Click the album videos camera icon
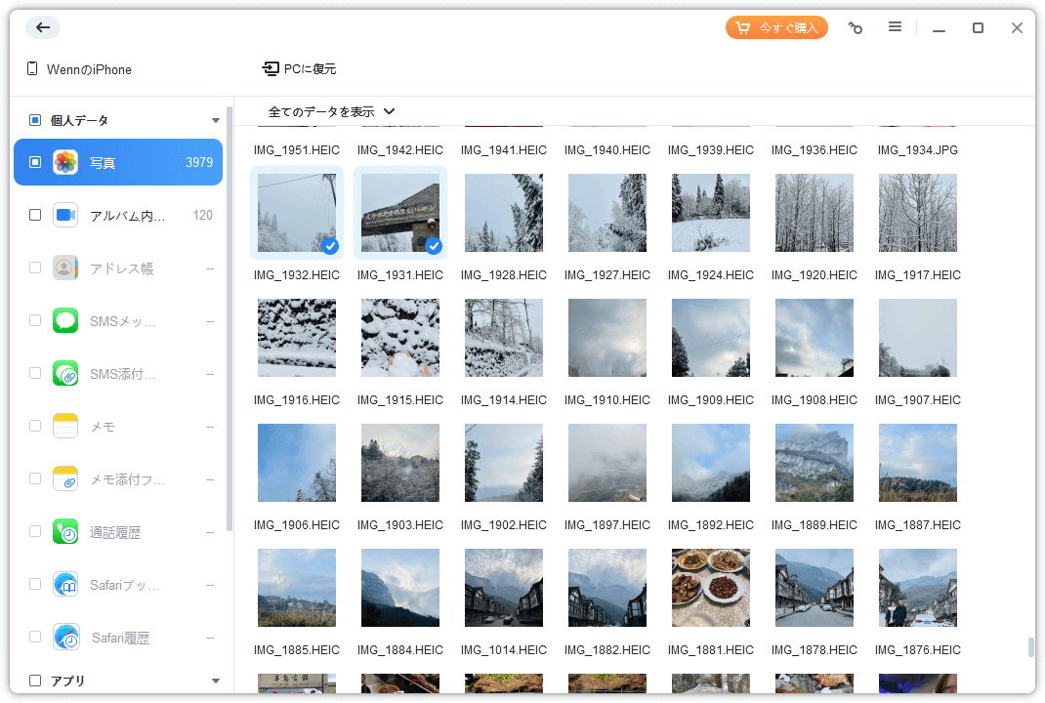The image size is (1045, 703). [x=65, y=215]
